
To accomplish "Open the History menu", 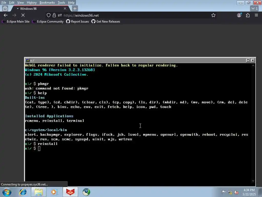I will point(31,3).
